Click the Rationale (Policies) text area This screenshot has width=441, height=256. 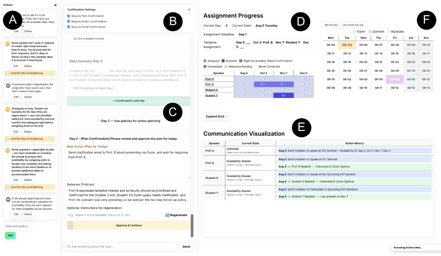(128, 195)
